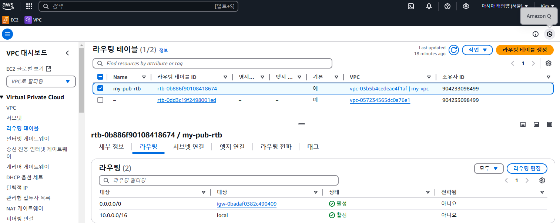This screenshot has width=560, height=223.
Task: Open the AWS home logo
Action: (x=8, y=6)
